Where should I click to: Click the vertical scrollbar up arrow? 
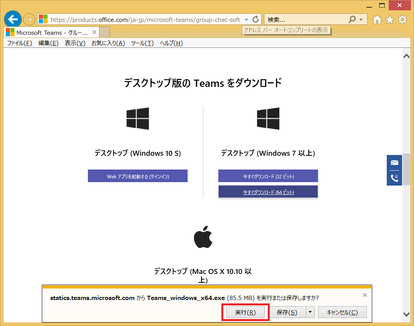point(407,56)
